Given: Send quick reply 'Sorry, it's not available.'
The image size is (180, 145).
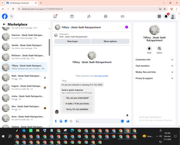Looking at the screenshot, I should (x=77, y=109).
